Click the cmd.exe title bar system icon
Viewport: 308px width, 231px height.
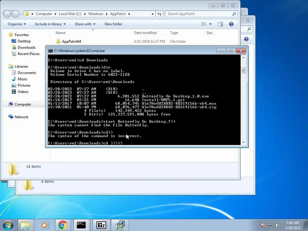(x=51, y=51)
